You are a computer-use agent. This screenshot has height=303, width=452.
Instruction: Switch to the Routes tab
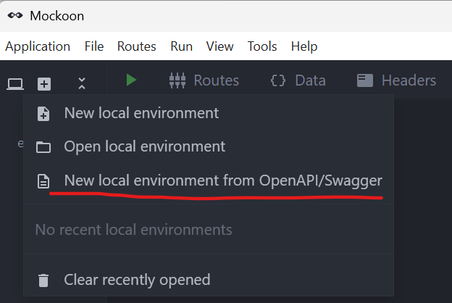[x=204, y=80]
